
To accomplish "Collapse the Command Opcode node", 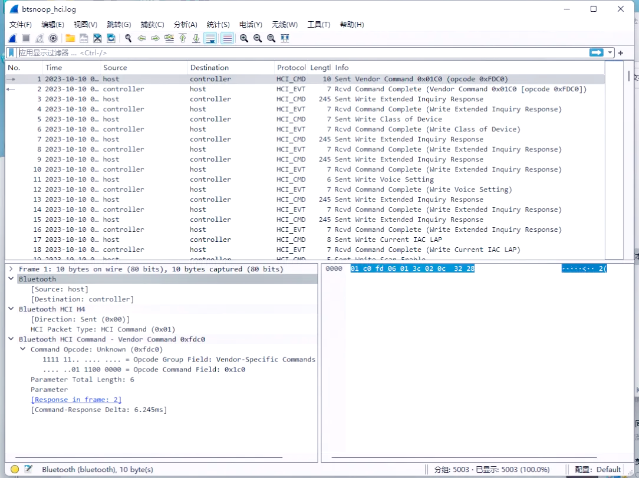I will 23,350.
